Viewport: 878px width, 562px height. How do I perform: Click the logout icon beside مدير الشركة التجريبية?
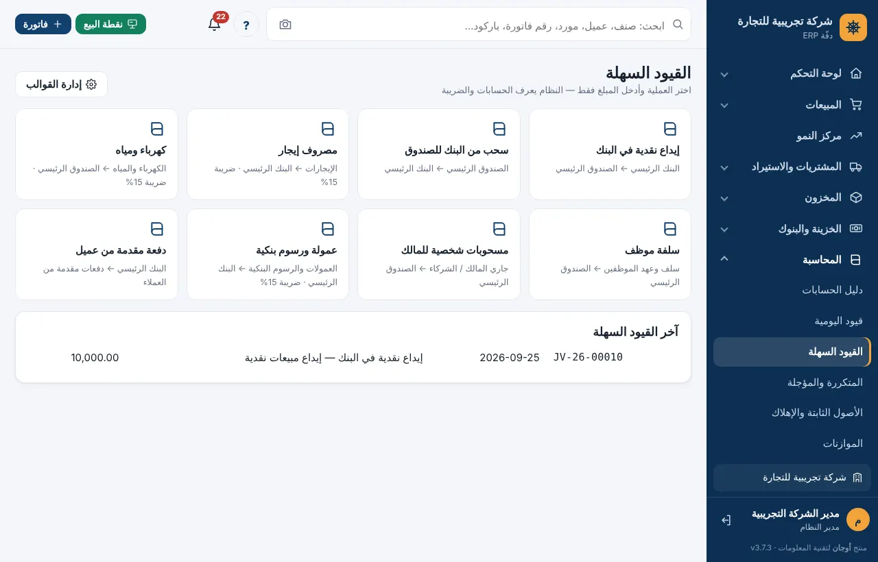point(726,520)
